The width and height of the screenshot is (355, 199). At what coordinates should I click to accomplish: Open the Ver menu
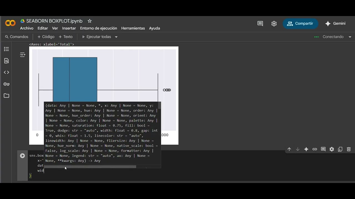[x=55, y=28]
